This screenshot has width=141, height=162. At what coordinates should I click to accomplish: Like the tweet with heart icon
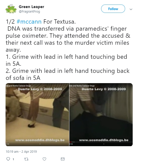click(44, 159)
